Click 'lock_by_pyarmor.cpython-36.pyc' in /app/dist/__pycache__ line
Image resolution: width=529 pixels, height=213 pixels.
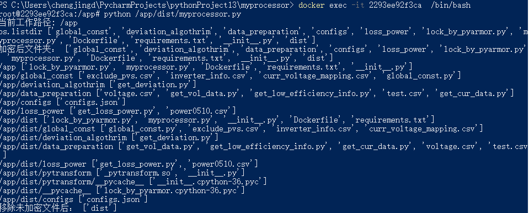pyautogui.click(x=170, y=190)
